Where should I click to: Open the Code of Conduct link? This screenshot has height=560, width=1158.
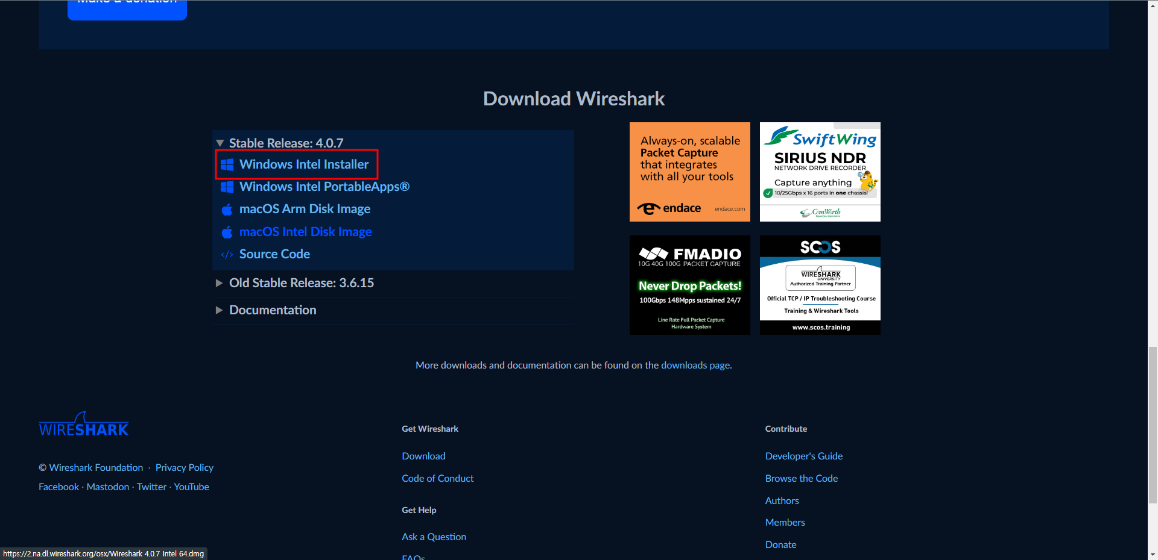pyautogui.click(x=438, y=478)
